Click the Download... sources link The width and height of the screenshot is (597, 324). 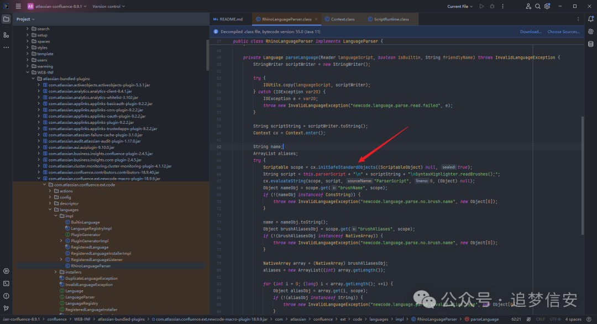tap(530, 32)
